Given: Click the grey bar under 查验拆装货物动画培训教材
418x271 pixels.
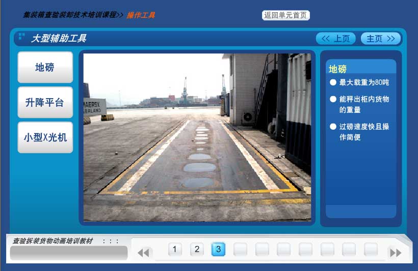Looking at the screenshot, I should (x=68, y=253).
